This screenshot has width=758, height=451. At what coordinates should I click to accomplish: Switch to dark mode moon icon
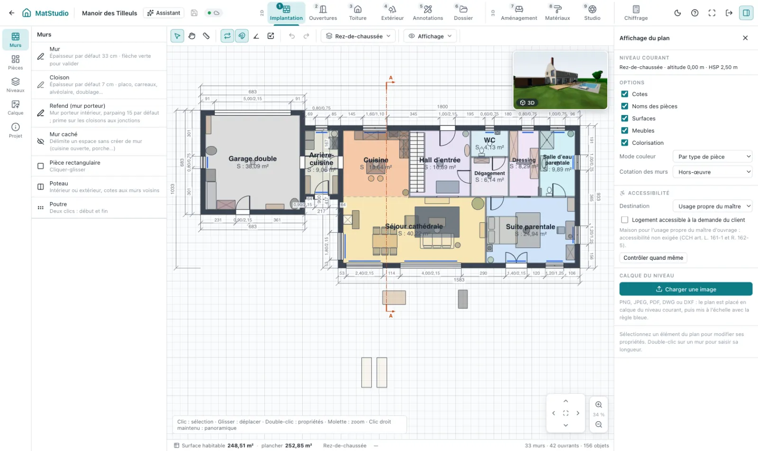[x=677, y=13]
